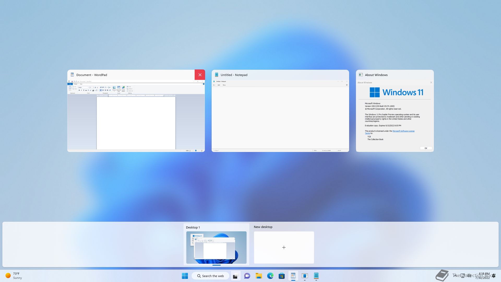The width and height of the screenshot is (501, 282).
Task: Click the About Windows header icon
Action: 361,75
